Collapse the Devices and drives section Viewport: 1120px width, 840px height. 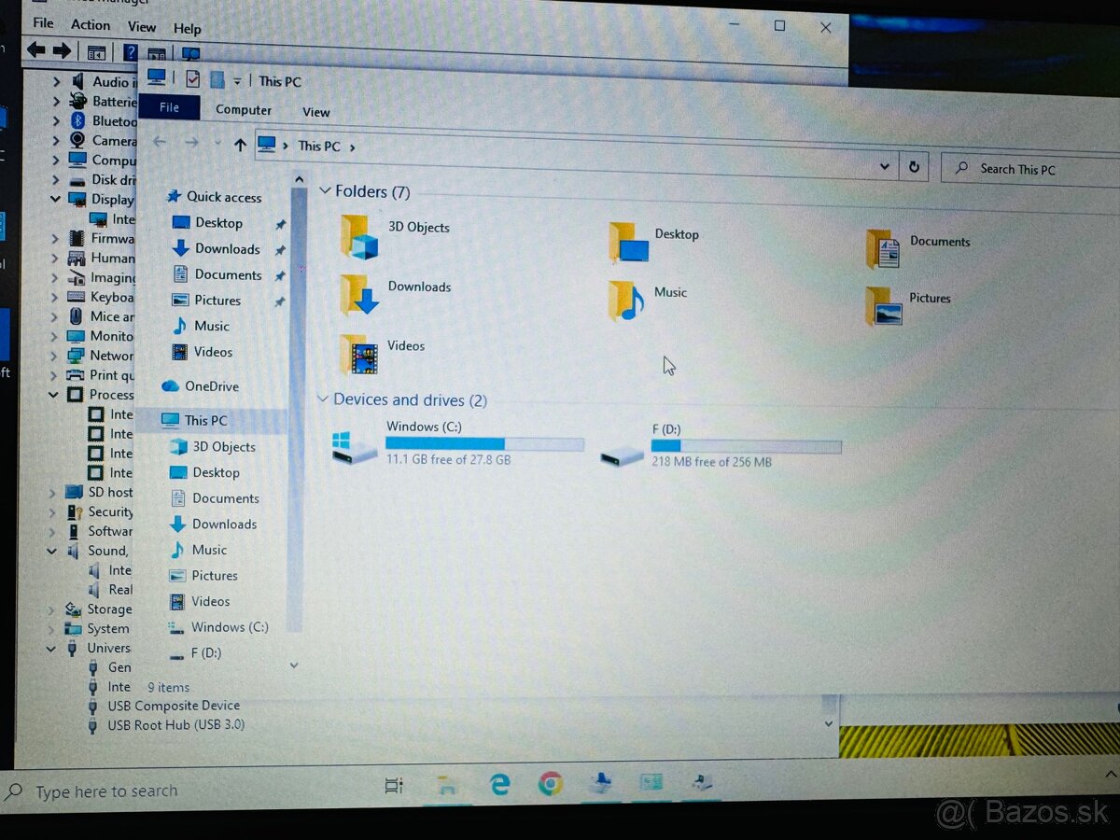pos(322,399)
